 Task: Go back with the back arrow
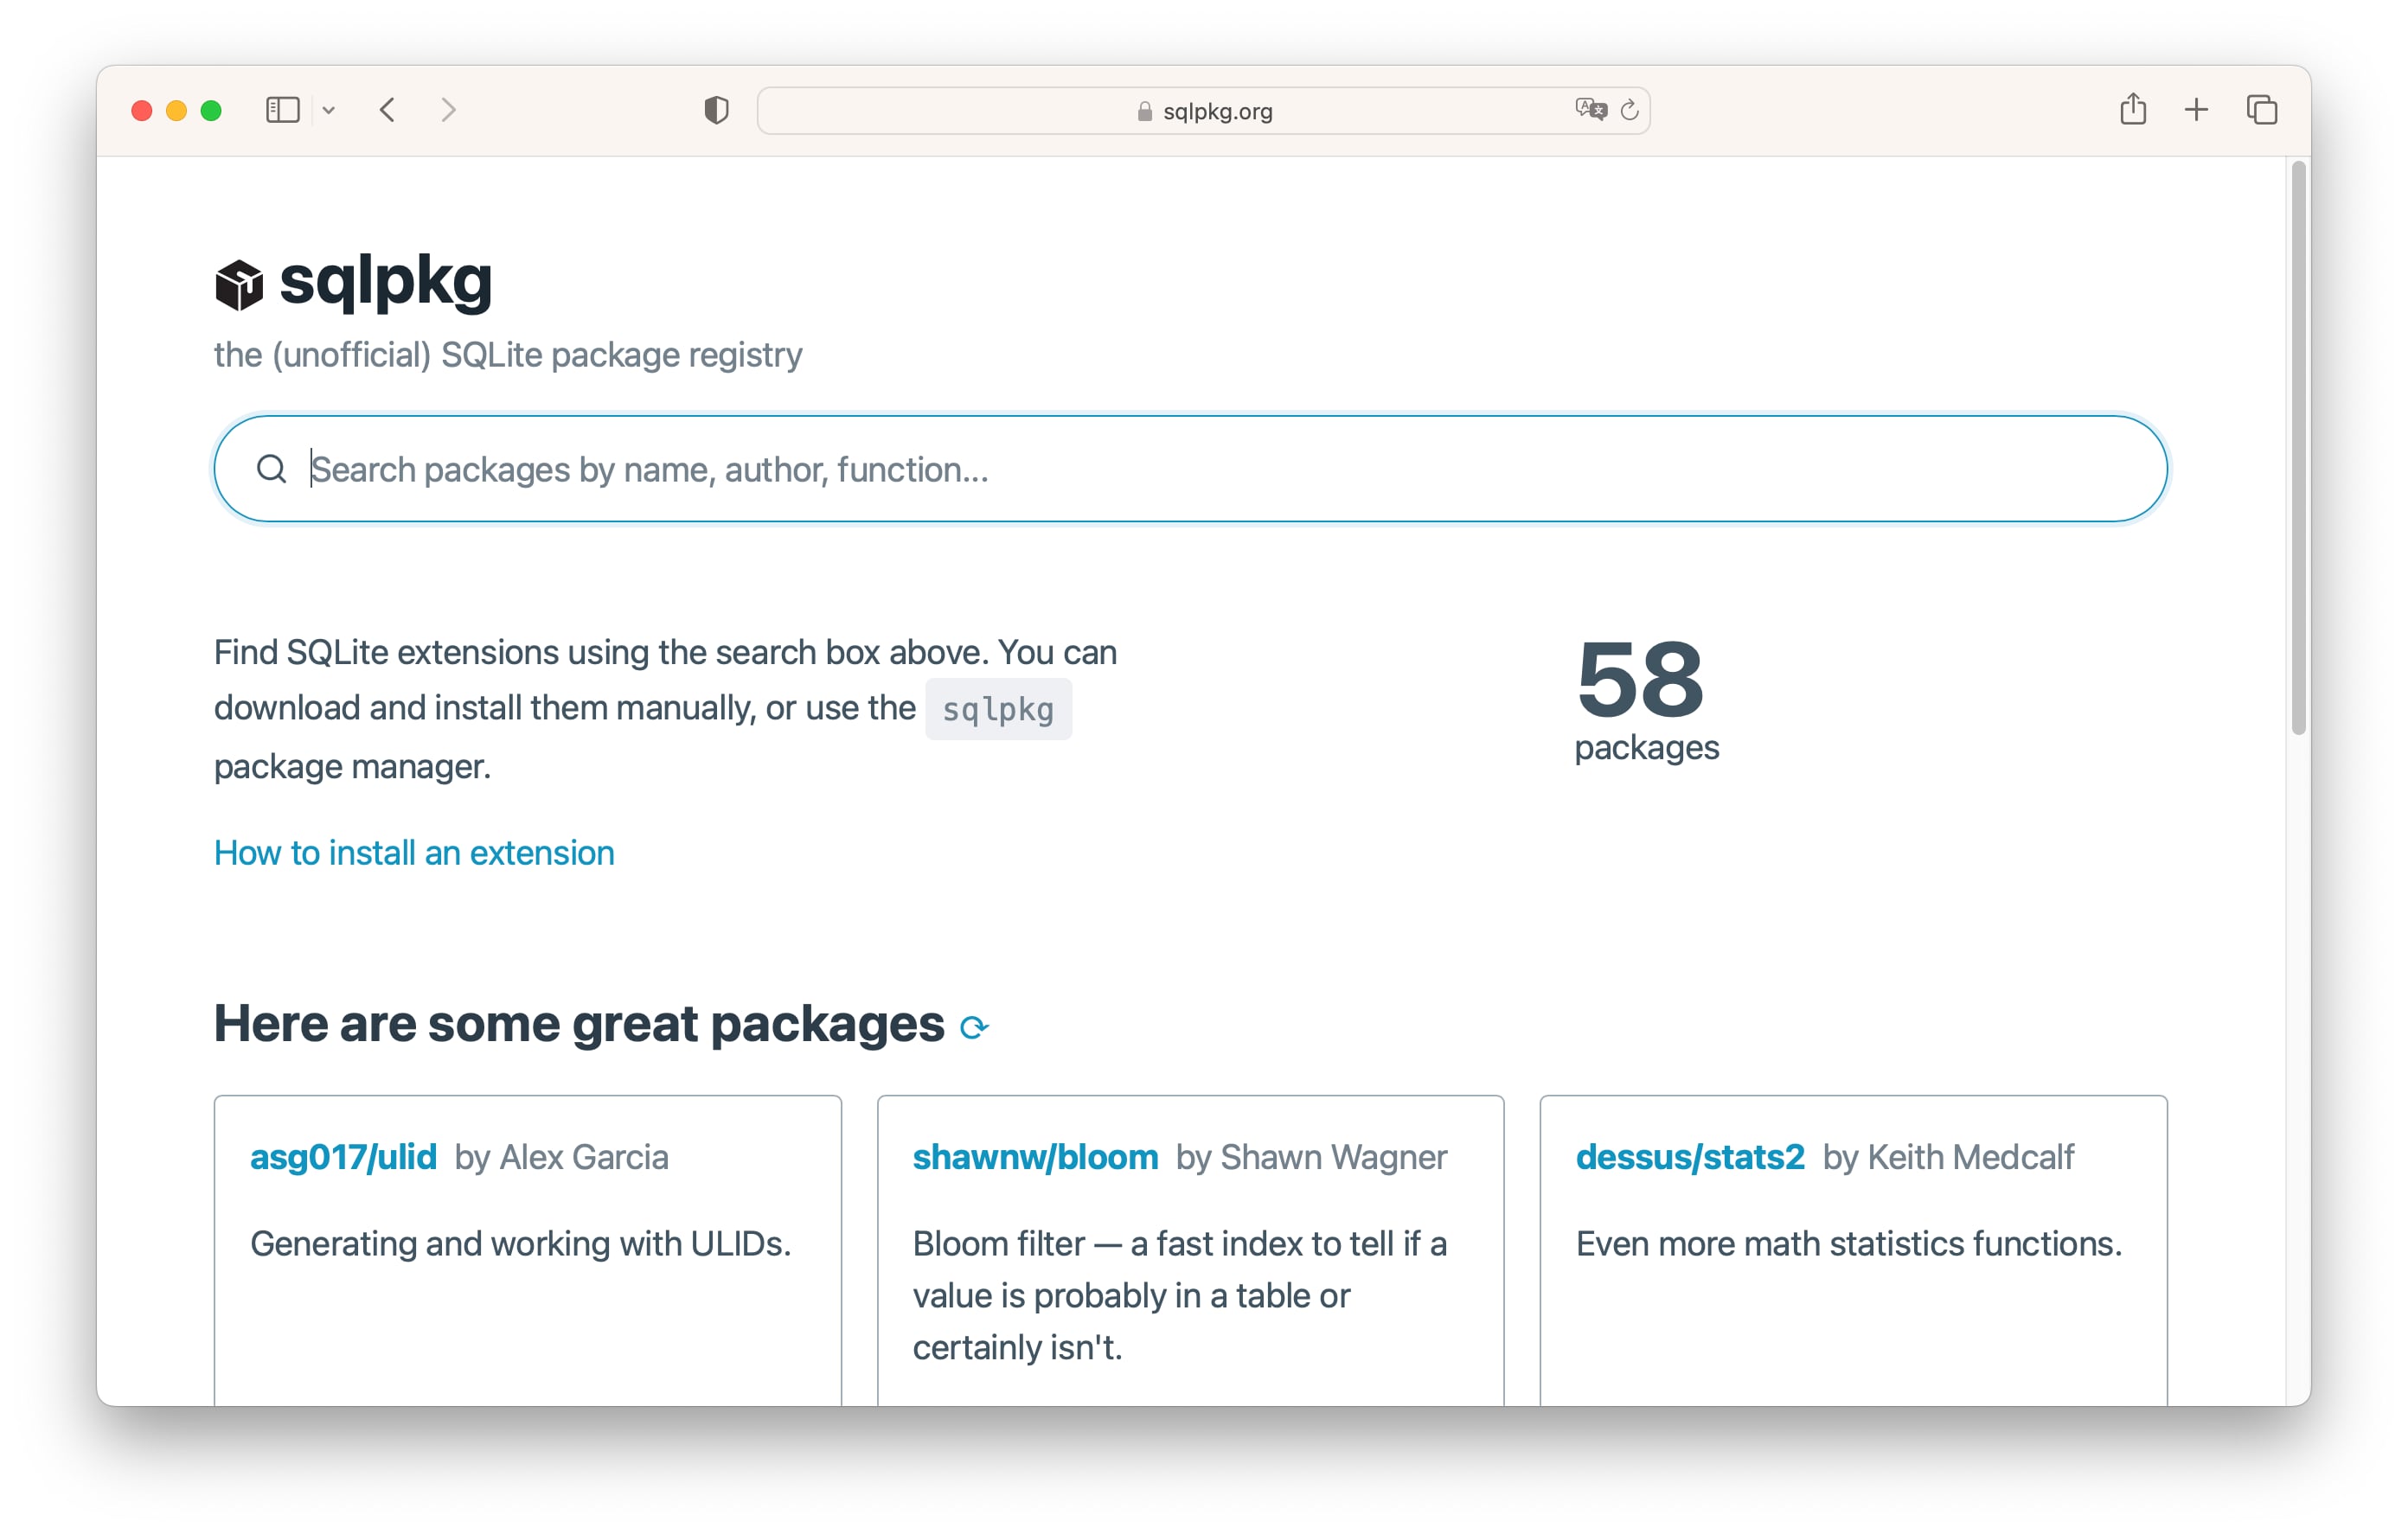point(388,110)
